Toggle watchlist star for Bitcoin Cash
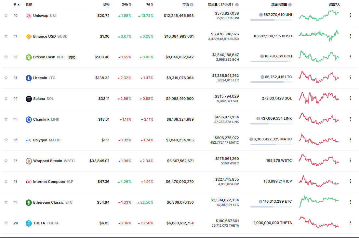 [6, 57]
